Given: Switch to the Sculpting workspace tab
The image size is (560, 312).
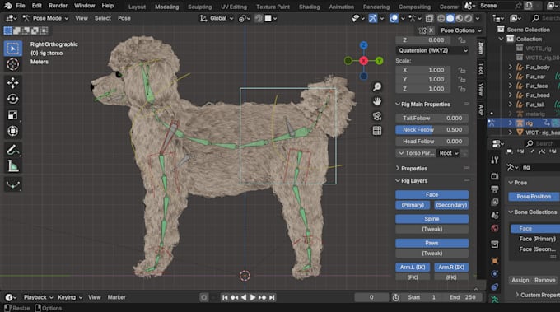Looking at the screenshot, I should 199,7.
